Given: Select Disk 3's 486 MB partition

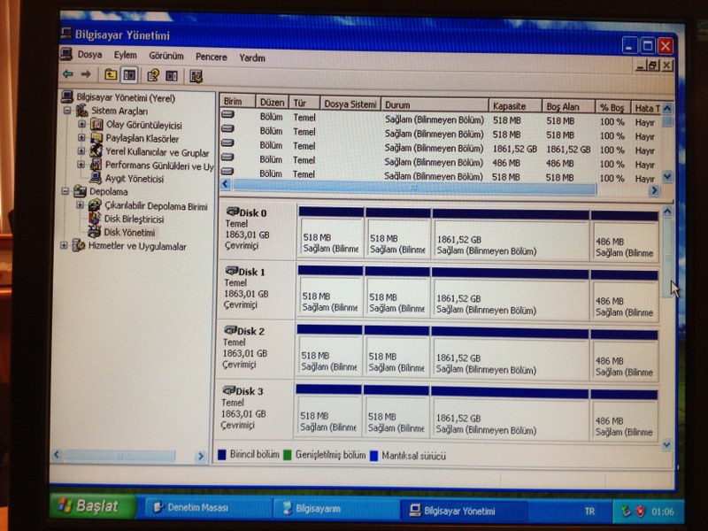Looking at the screenshot, I should [x=624, y=415].
